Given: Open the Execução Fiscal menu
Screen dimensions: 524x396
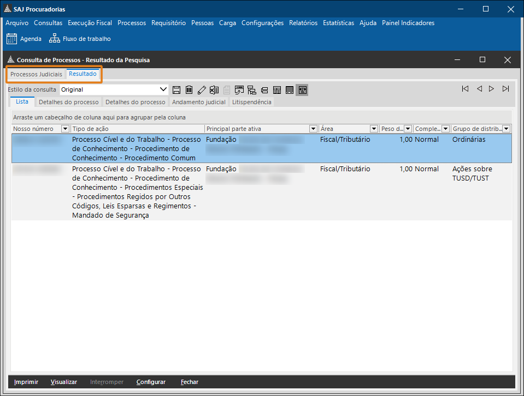Looking at the screenshot, I should tap(90, 23).
